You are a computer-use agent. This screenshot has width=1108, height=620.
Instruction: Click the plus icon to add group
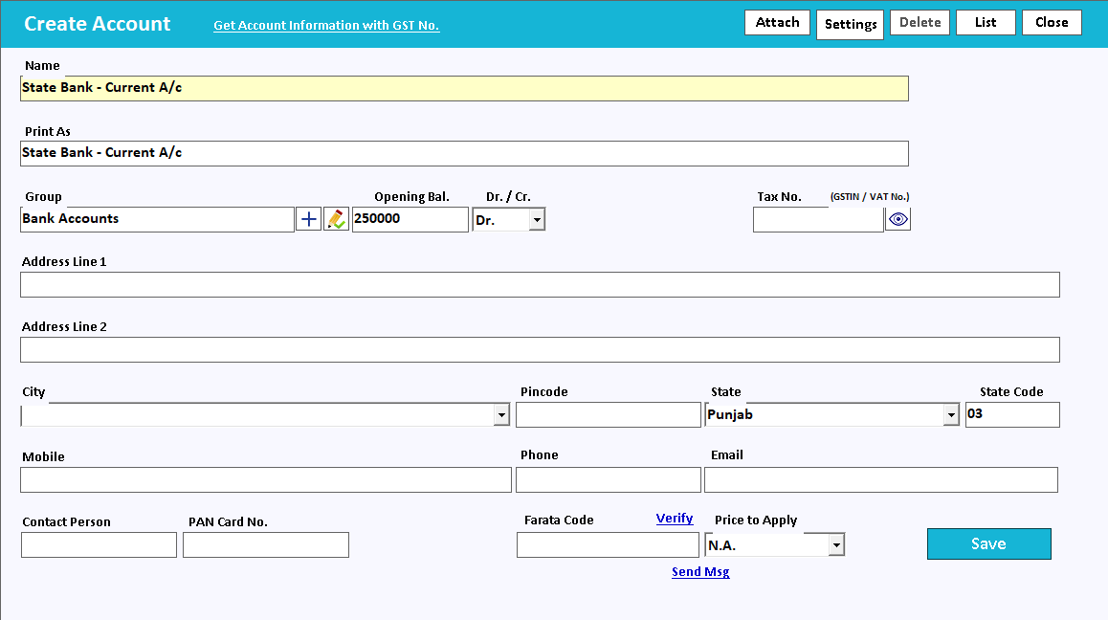(308, 219)
